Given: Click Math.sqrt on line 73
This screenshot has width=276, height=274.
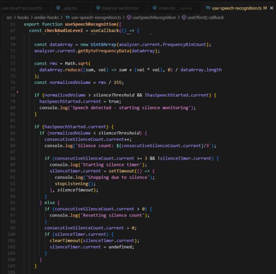Looking at the screenshot, I should [76, 63].
